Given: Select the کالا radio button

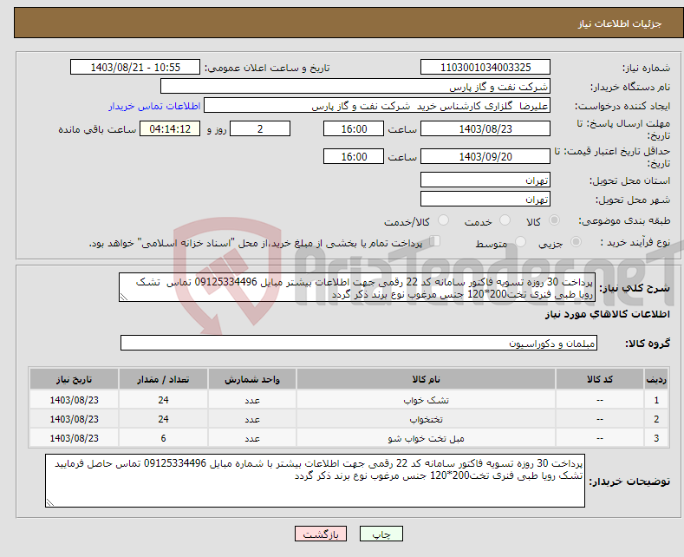Looking at the screenshot, I should pos(554,220).
